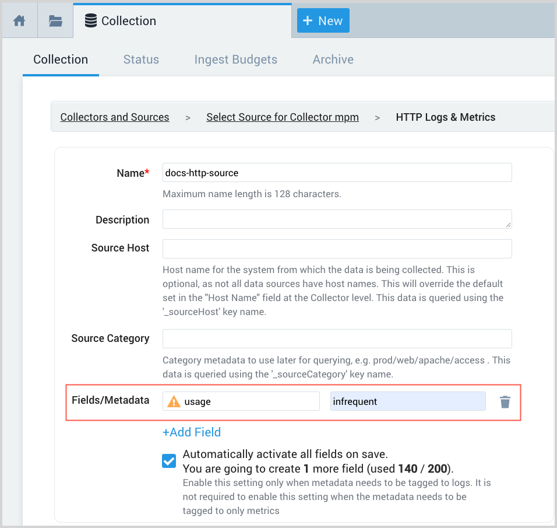Image resolution: width=557 pixels, height=528 pixels.
Task: Open the folder library icon tab
Action: pyautogui.click(x=55, y=21)
